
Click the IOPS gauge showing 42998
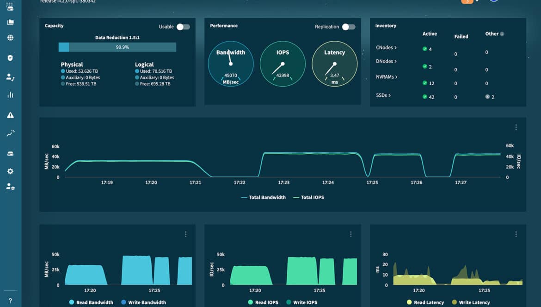tap(283, 63)
